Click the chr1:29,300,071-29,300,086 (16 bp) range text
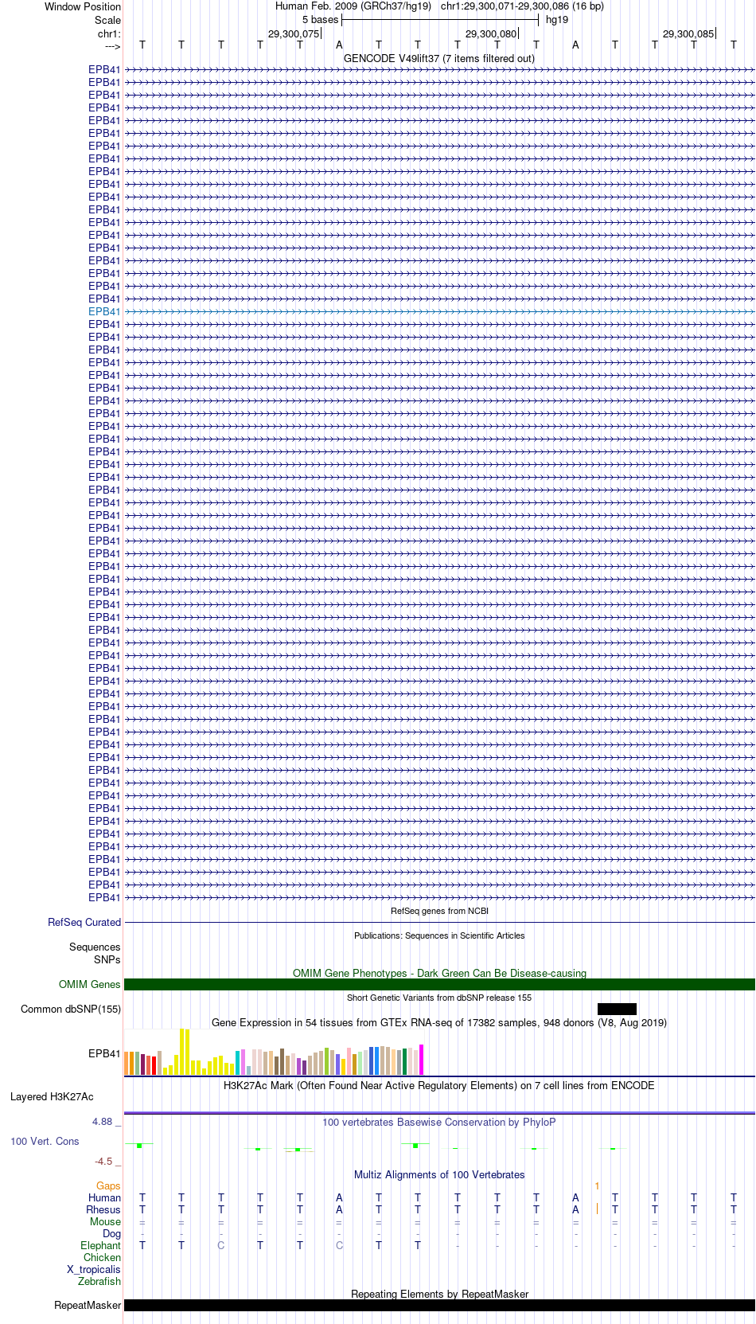The width and height of the screenshot is (756, 1324). pyautogui.click(x=522, y=6)
